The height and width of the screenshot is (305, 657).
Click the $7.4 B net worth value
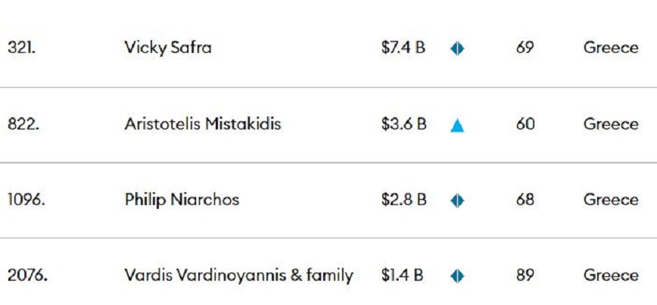403,48
